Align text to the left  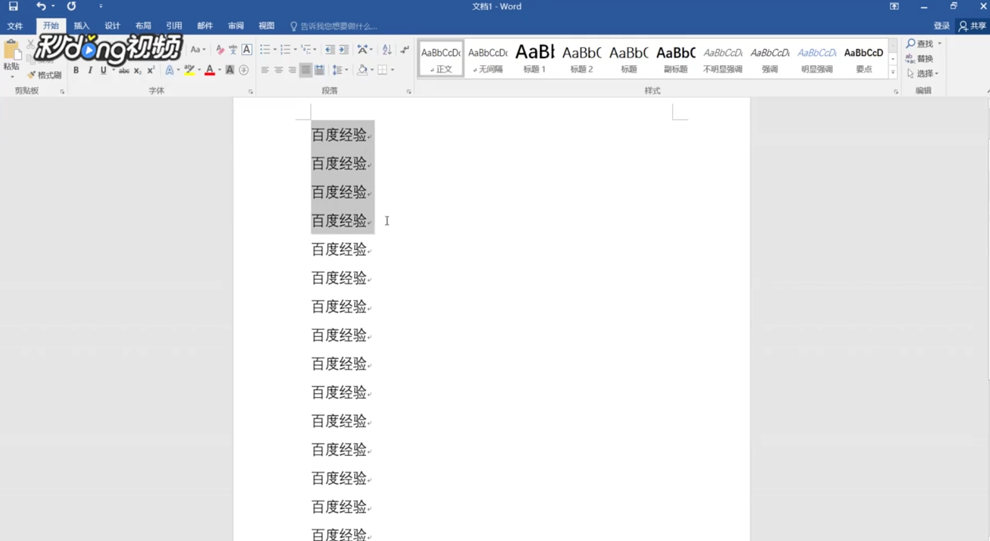click(265, 70)
